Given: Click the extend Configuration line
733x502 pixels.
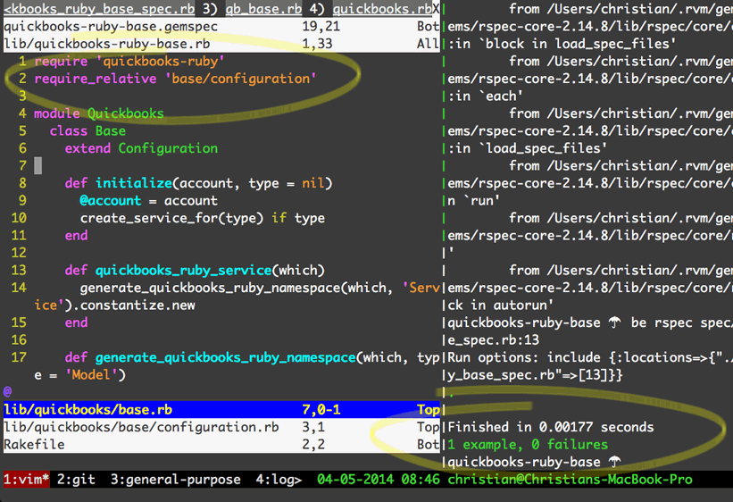Looking at the screenshot, I should 141,148.
